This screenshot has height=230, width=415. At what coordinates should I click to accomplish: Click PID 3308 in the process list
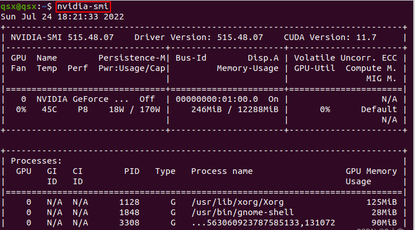[x=129, y=223]
